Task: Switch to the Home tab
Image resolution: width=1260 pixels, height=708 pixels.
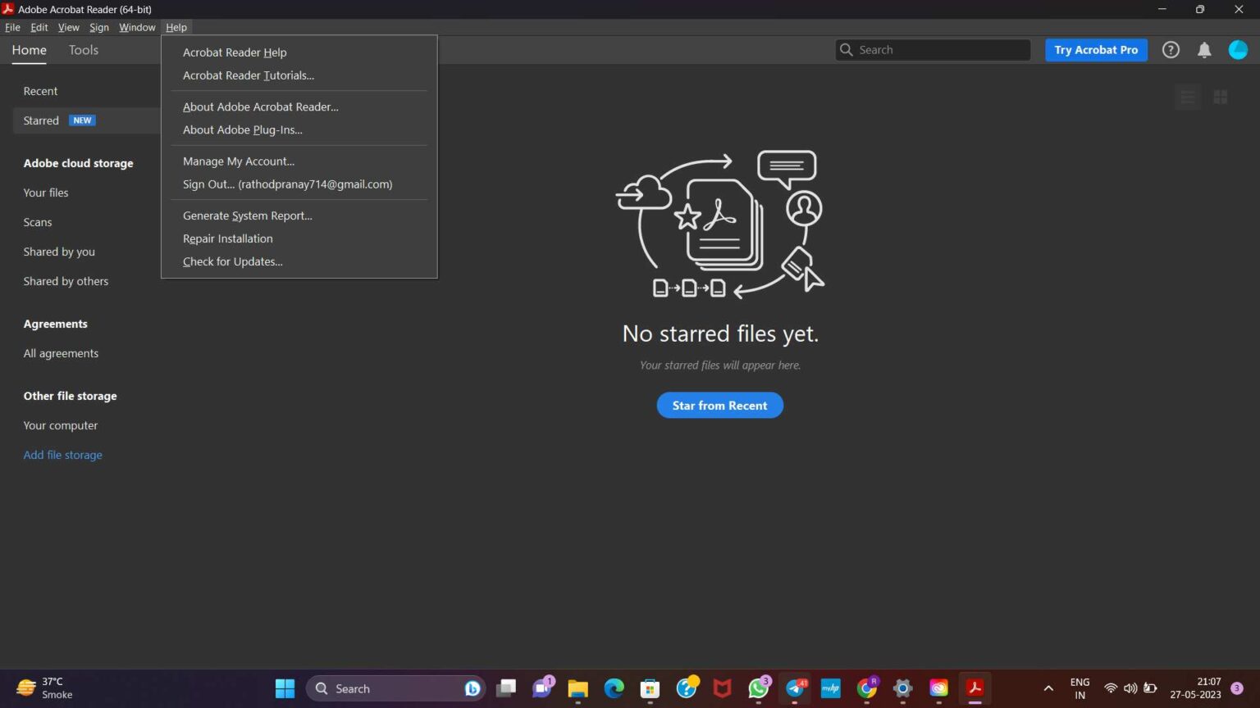Action: tap(29, 50)
